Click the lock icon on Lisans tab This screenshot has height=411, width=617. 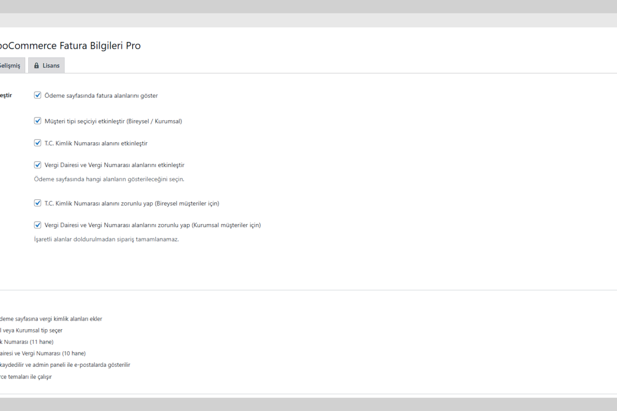(x=37, y=66)
